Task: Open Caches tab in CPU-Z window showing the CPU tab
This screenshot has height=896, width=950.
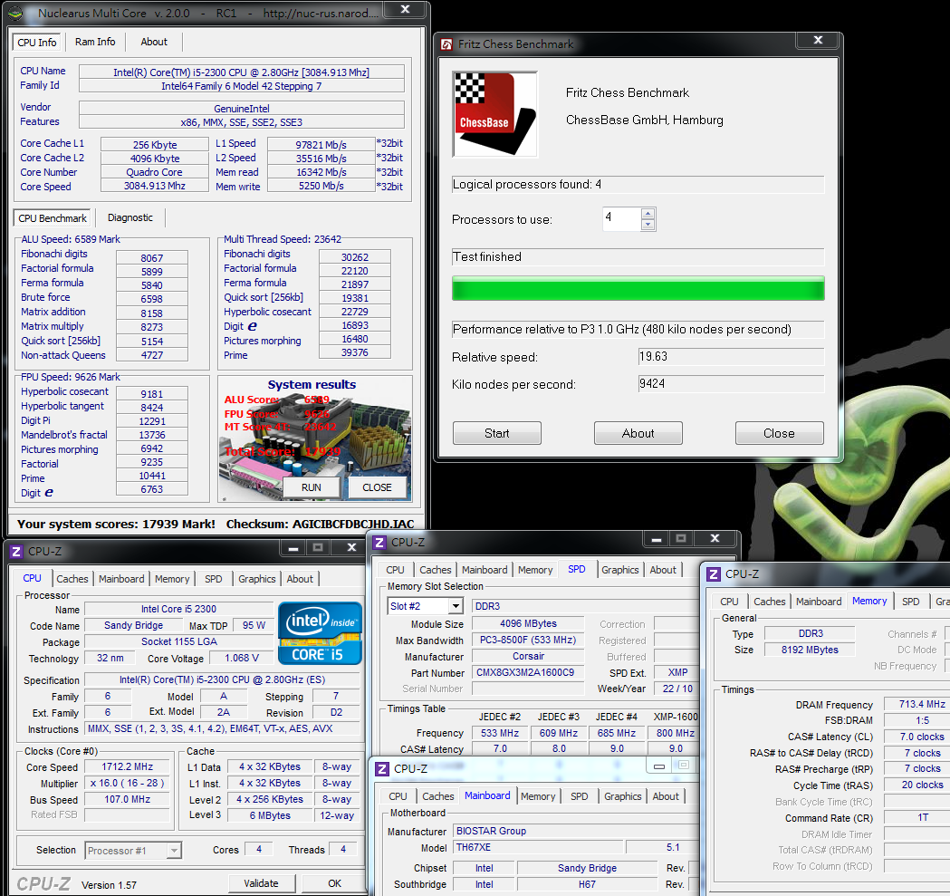Action: tap(72, 579)
